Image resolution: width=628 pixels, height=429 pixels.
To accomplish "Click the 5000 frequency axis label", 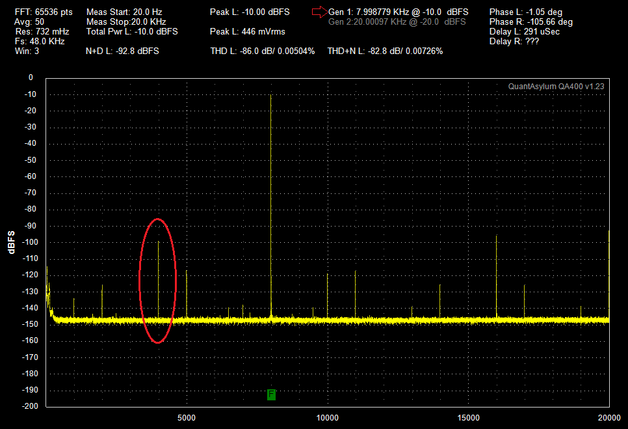I will (187, 417).
